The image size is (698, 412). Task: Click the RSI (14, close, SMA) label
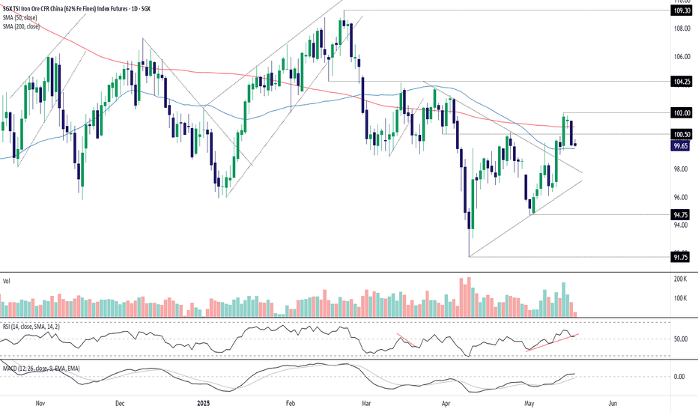pyautogui.click(x=31, y=327)
